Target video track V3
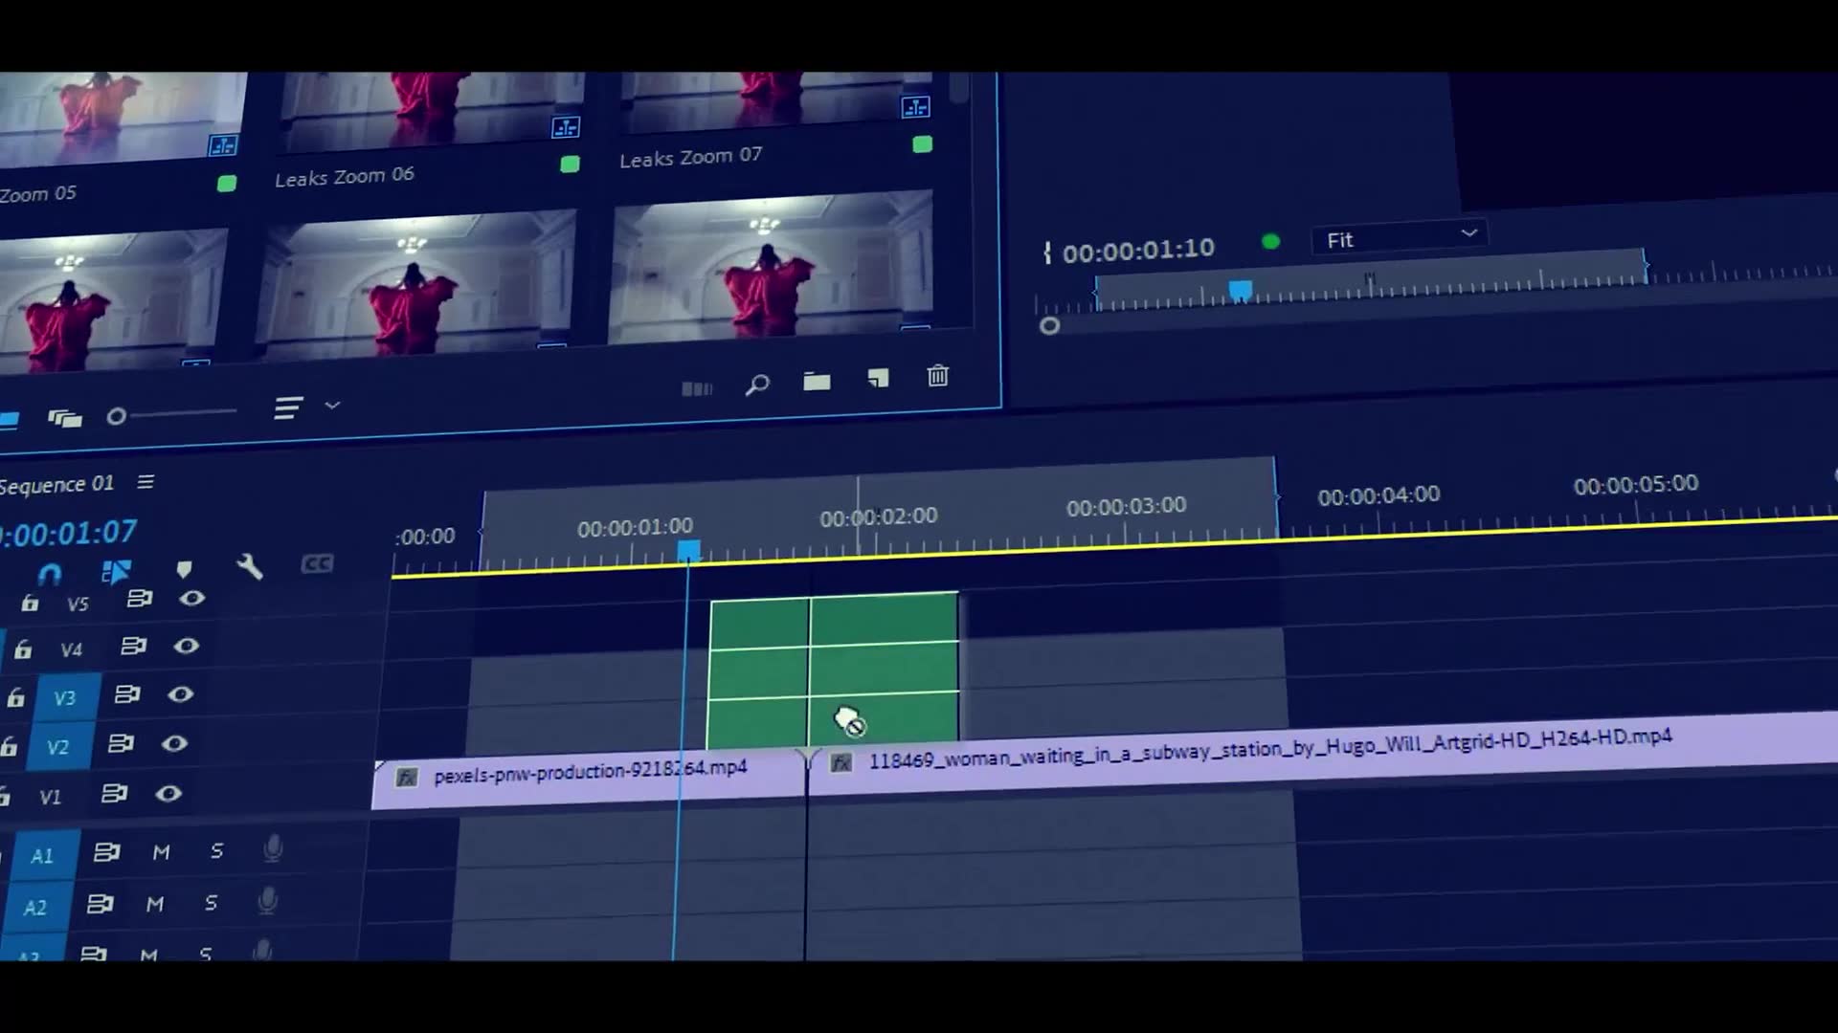The width and height of the screenshot is (1838, 1033). (x=64, y=697)
